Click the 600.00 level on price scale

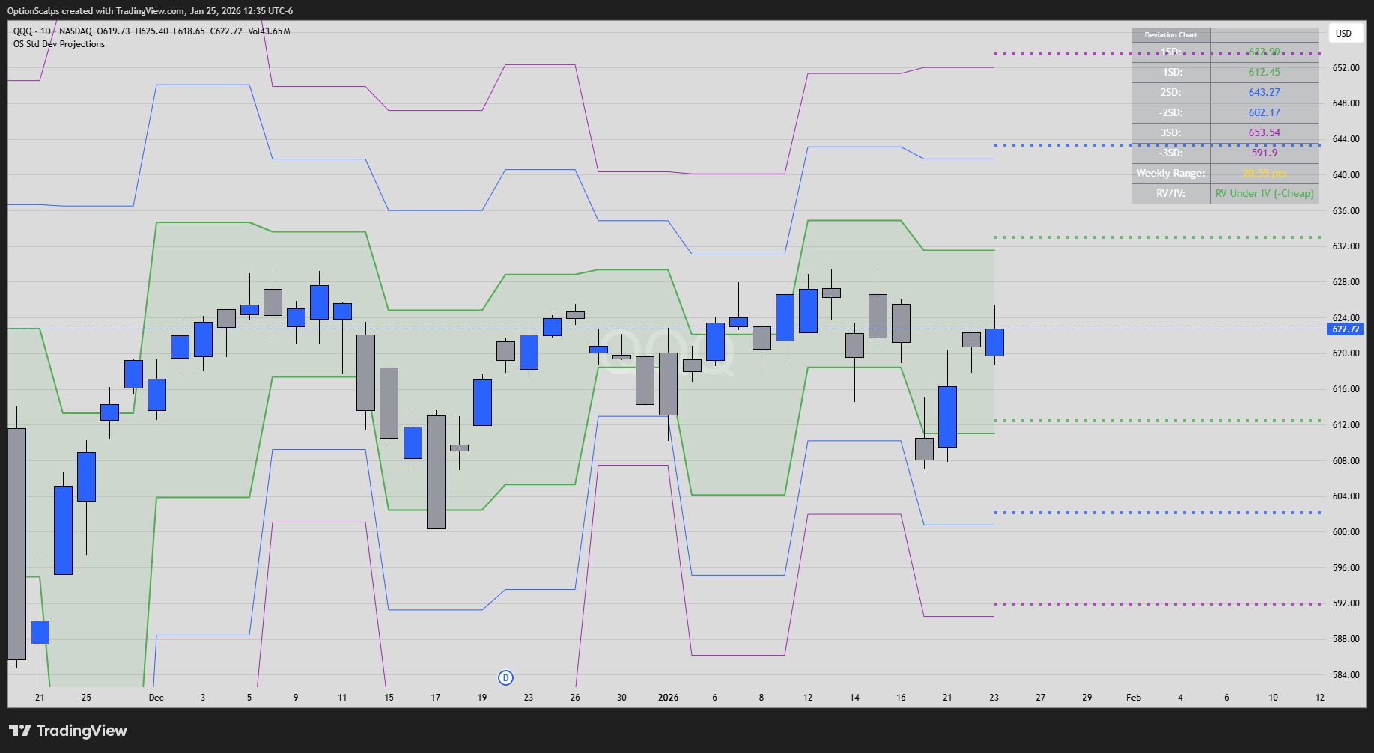(1346, 532)
